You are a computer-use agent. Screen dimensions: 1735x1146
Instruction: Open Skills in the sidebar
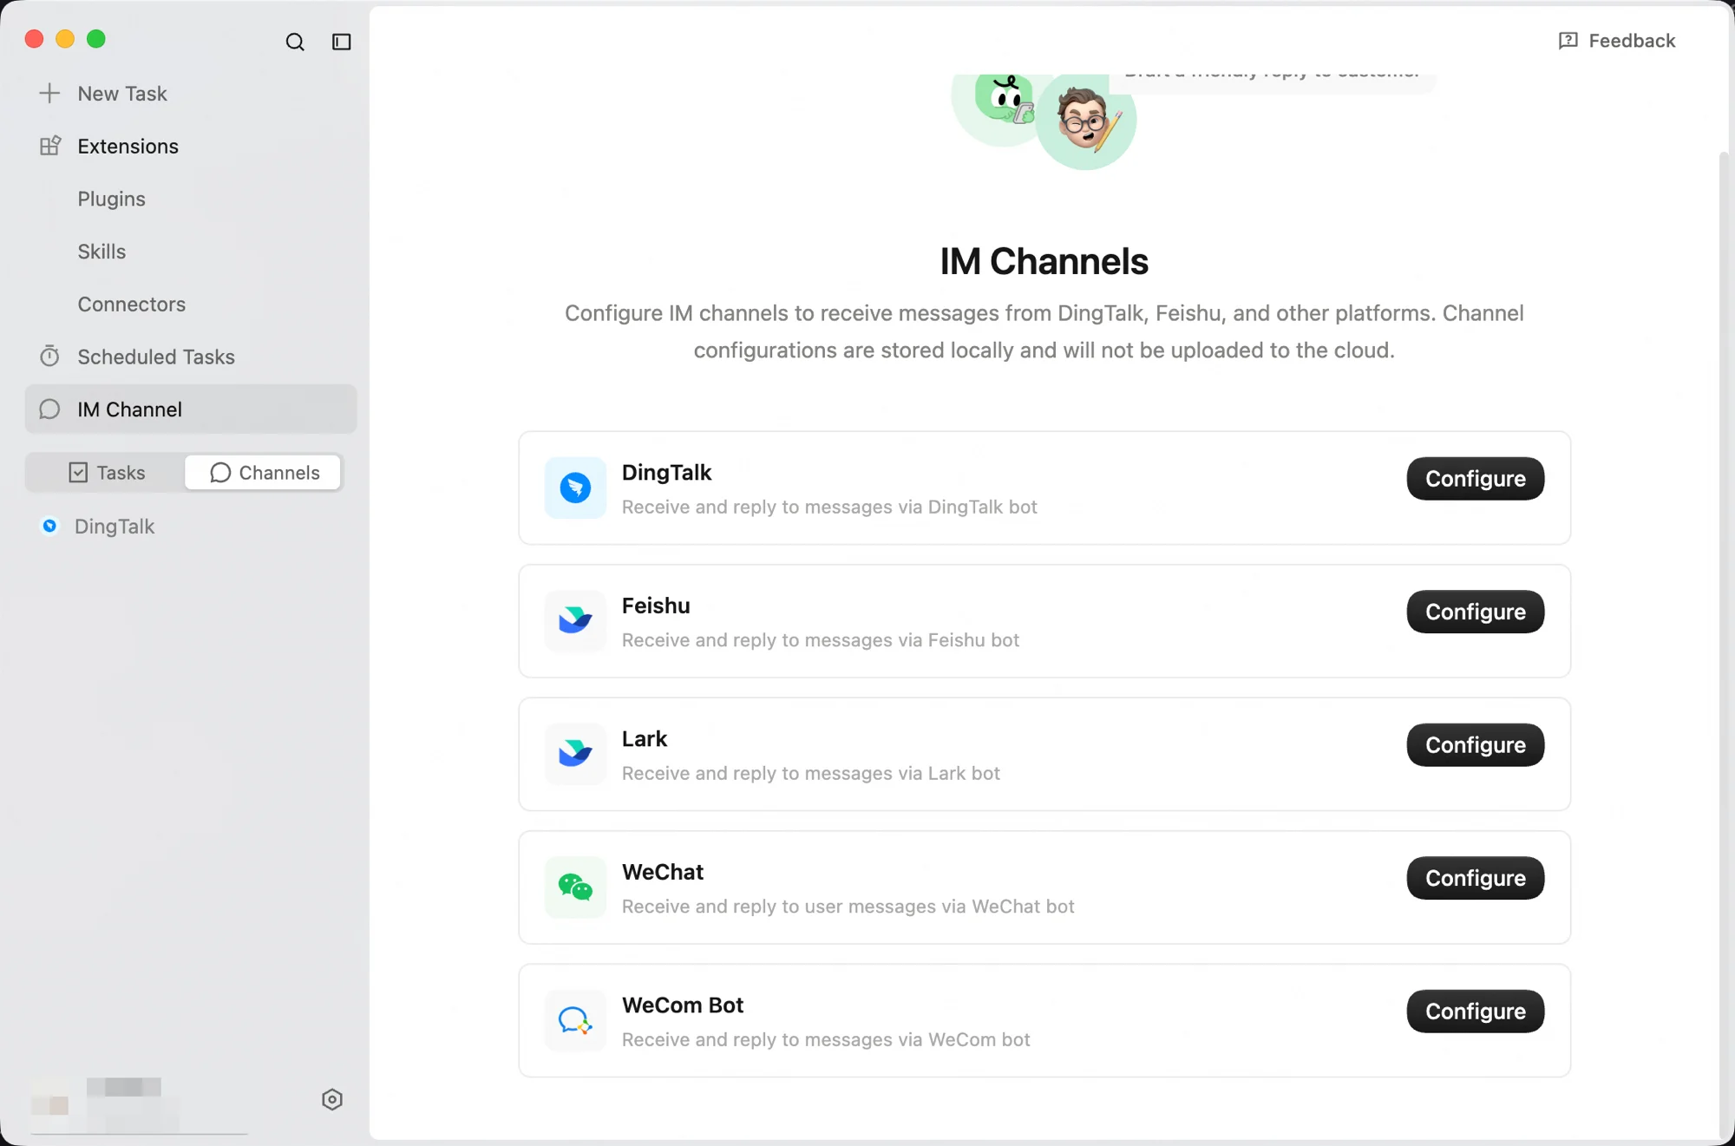click(101, 252)
